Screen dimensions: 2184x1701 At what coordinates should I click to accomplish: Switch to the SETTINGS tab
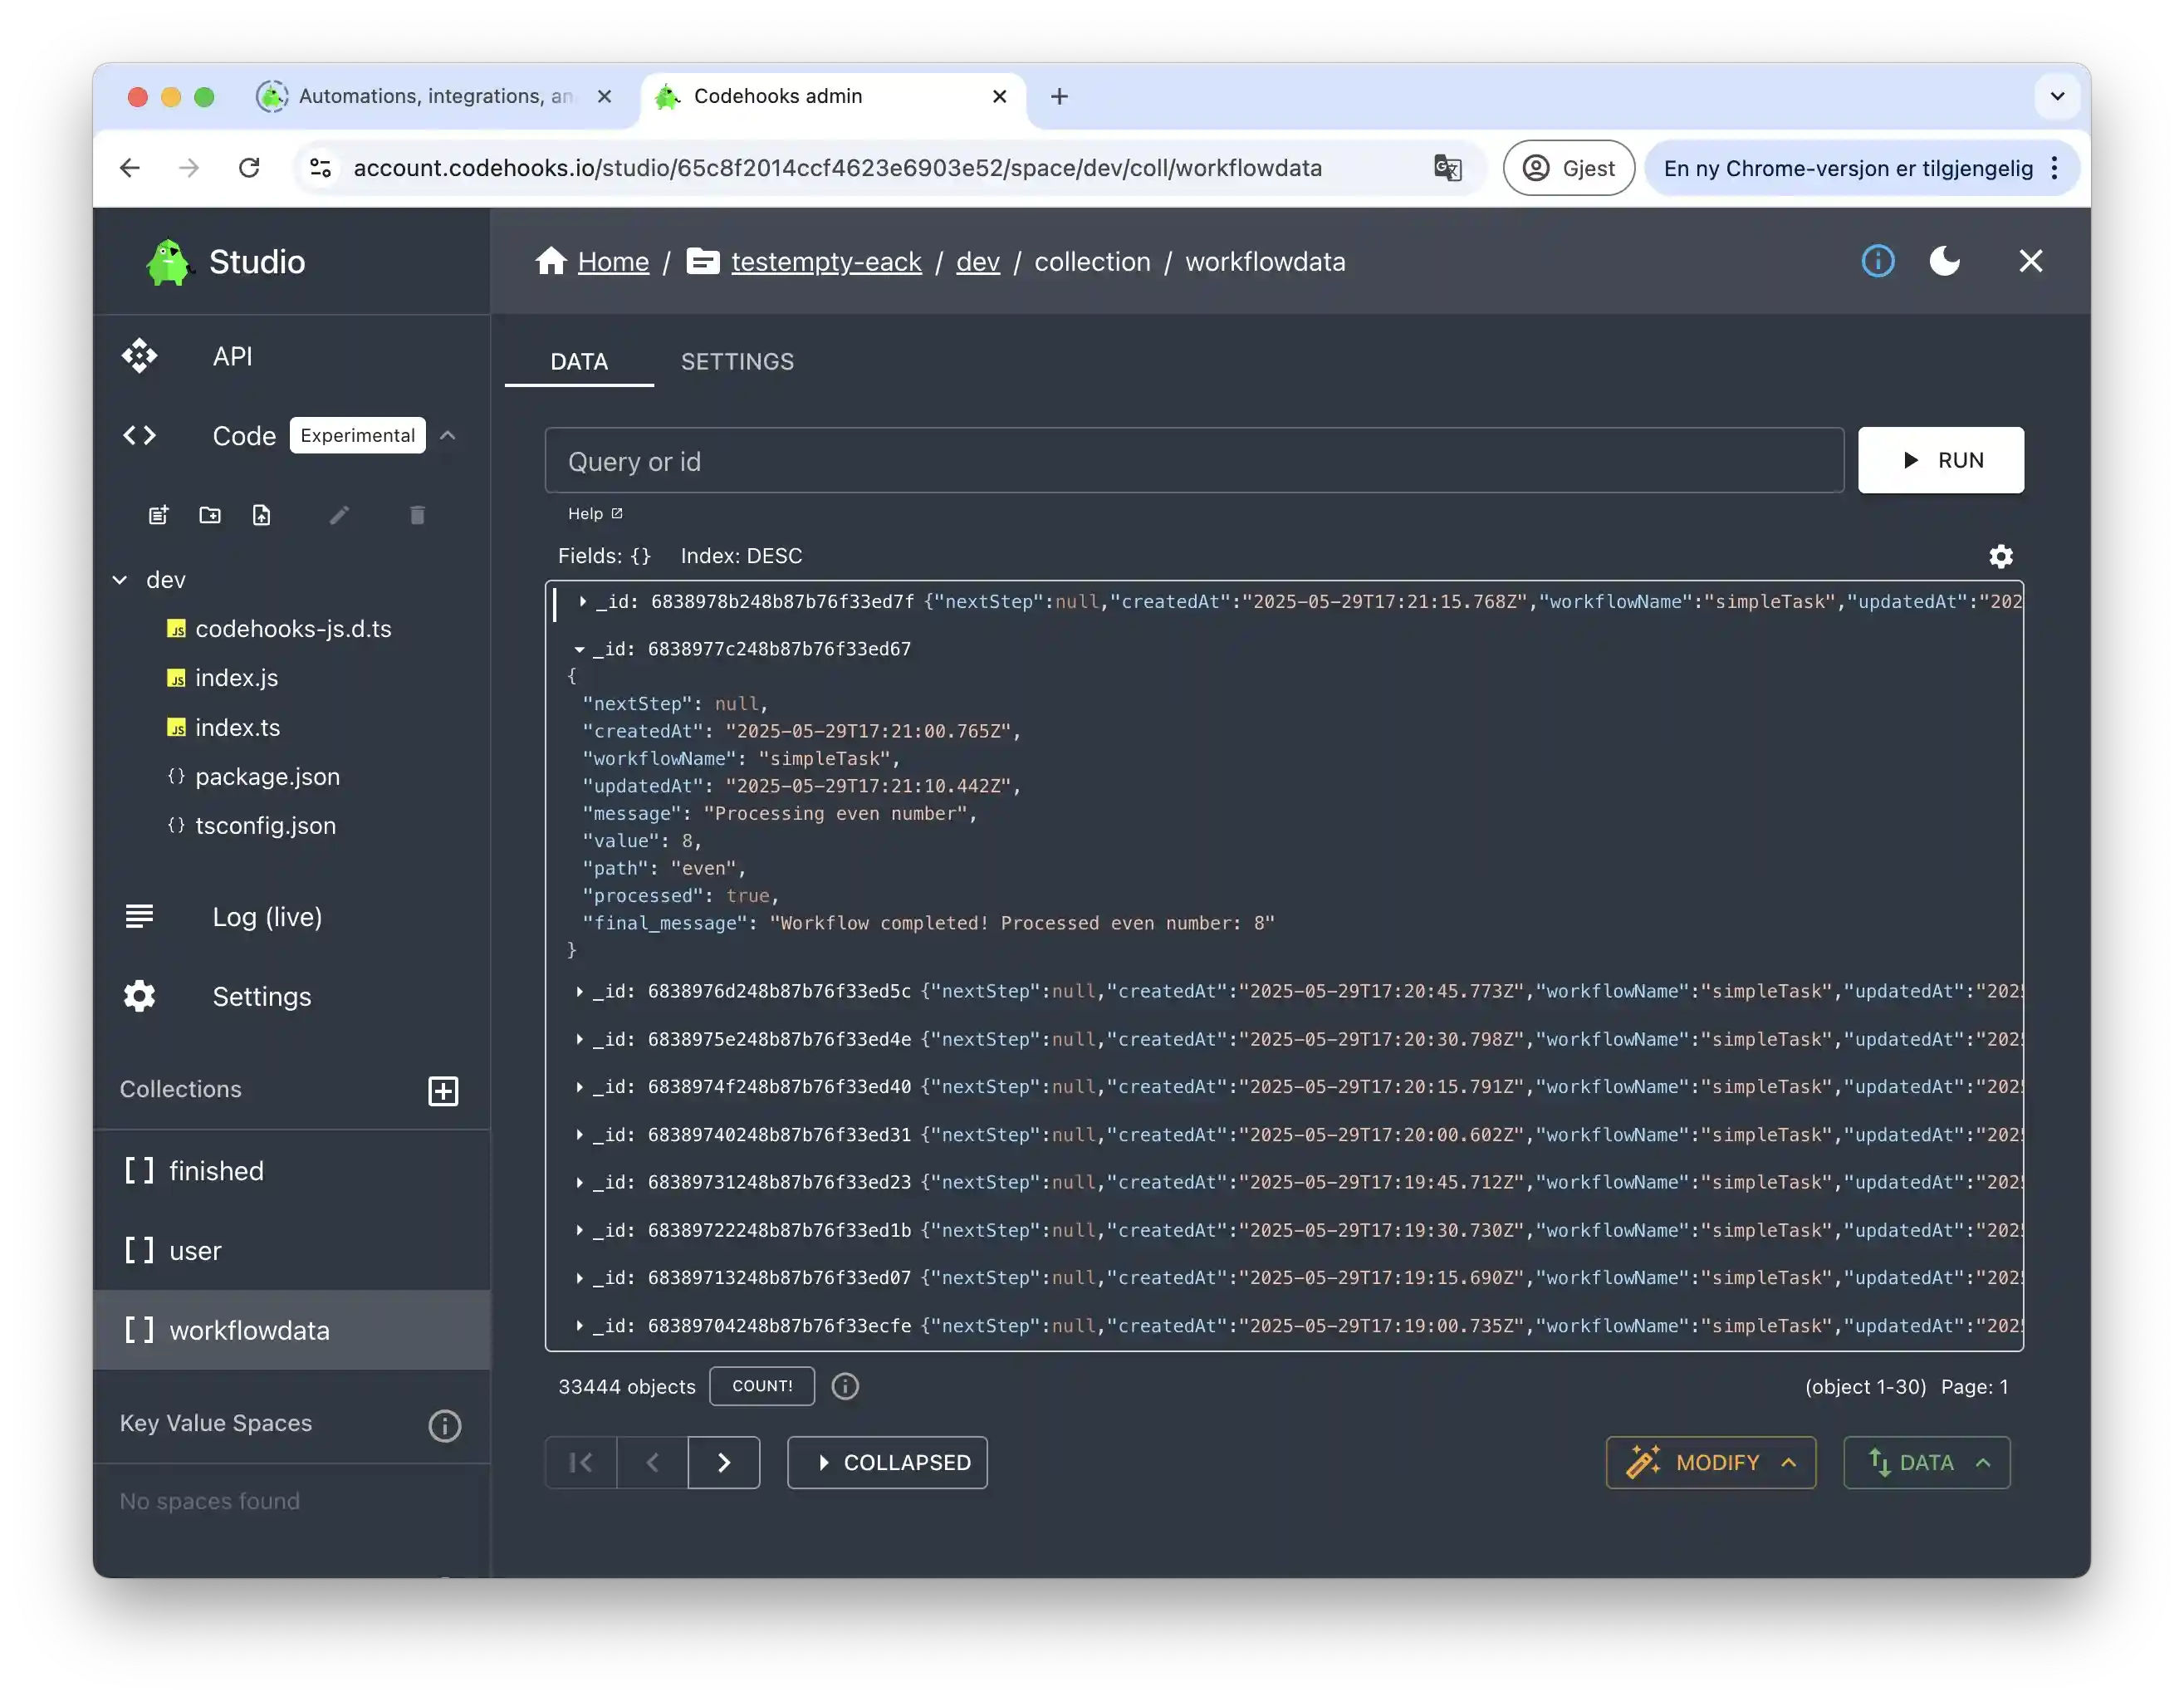click(x=738, y=362)
